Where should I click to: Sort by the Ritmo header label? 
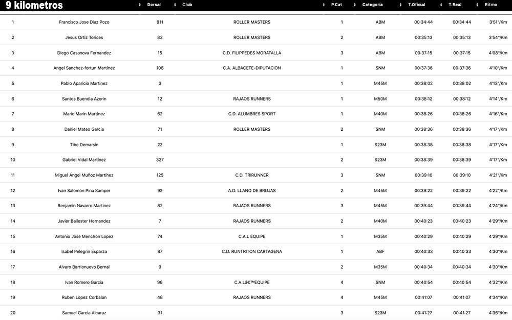tap(490, 5)
